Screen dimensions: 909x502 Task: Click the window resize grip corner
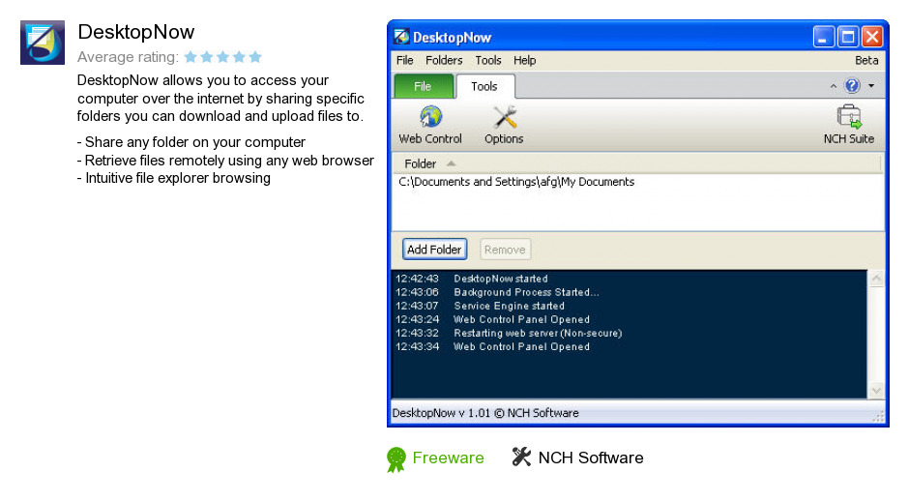[x=879, y=416]
